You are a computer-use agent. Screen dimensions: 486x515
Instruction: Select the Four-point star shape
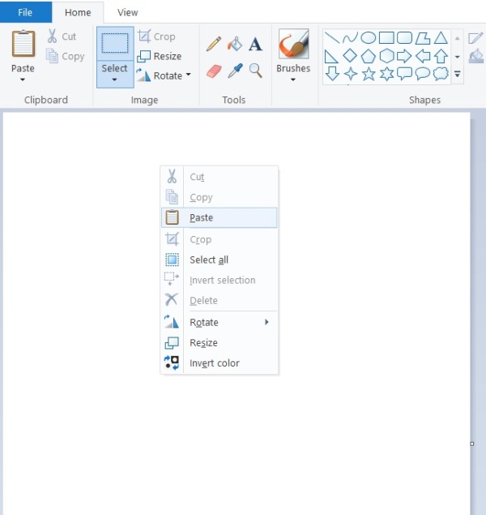tap(351, 74)
